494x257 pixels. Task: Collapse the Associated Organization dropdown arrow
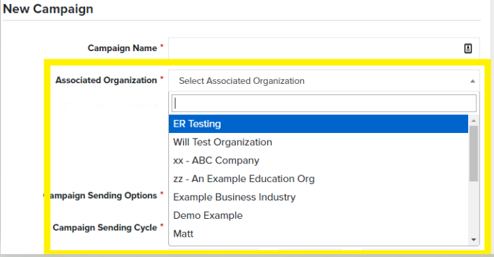pos(472,81)
